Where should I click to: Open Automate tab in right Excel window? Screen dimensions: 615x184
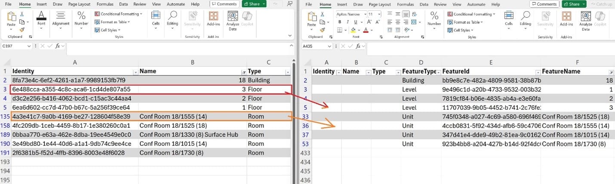click(476, 4)
